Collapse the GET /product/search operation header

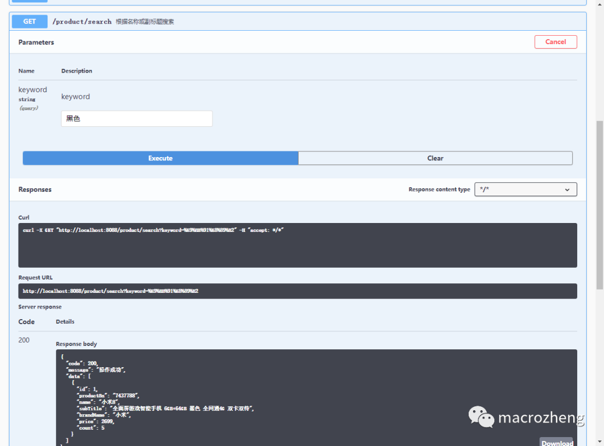click(x=298, y=22)
